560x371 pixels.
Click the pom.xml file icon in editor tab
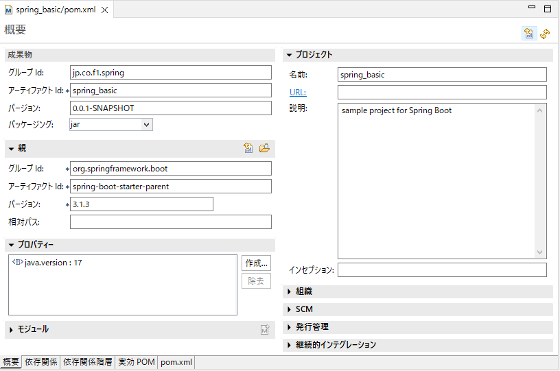coord(8,10)
